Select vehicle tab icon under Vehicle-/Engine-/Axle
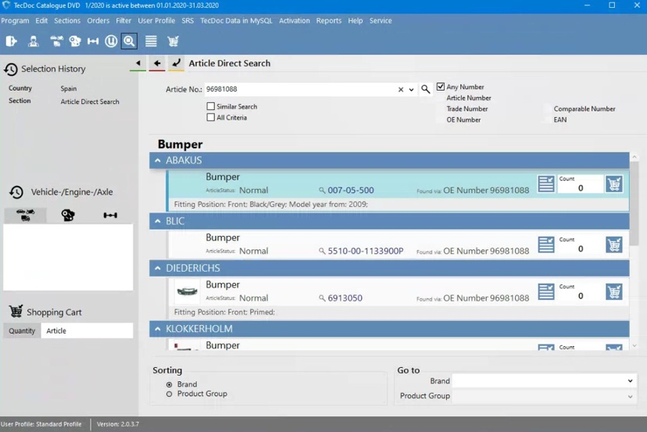The height and width of the screenshot is (432, 647). click(x=25, y=215)
